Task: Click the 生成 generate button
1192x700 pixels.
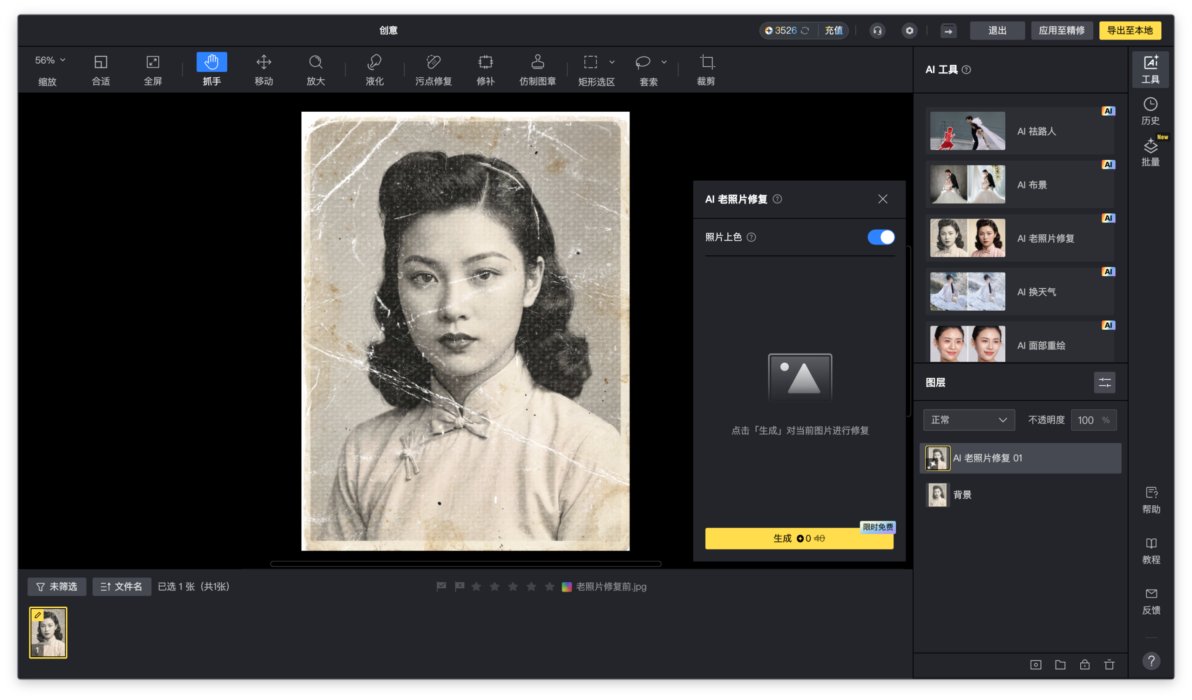Action: pos(799,538)
